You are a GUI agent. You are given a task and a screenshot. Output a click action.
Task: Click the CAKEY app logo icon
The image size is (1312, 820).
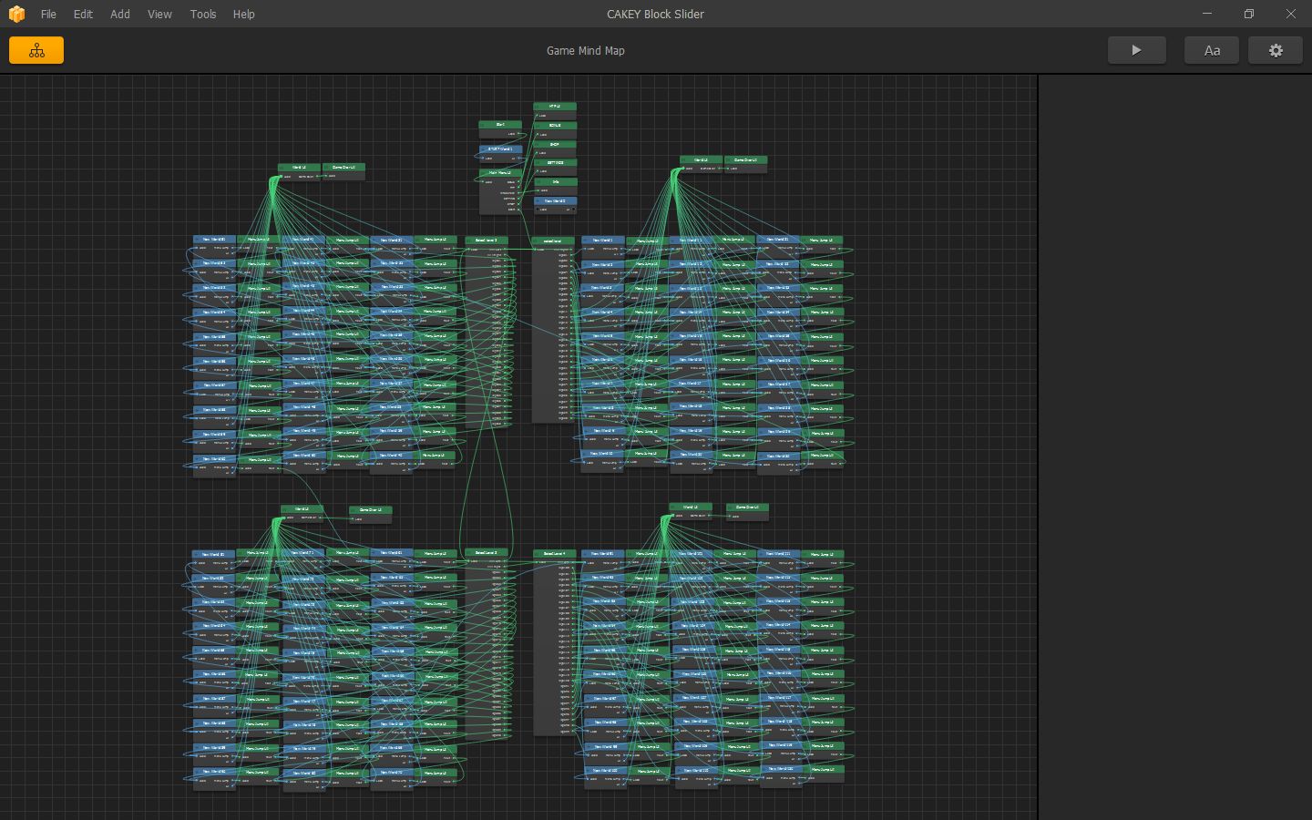[x=16, y=14]
